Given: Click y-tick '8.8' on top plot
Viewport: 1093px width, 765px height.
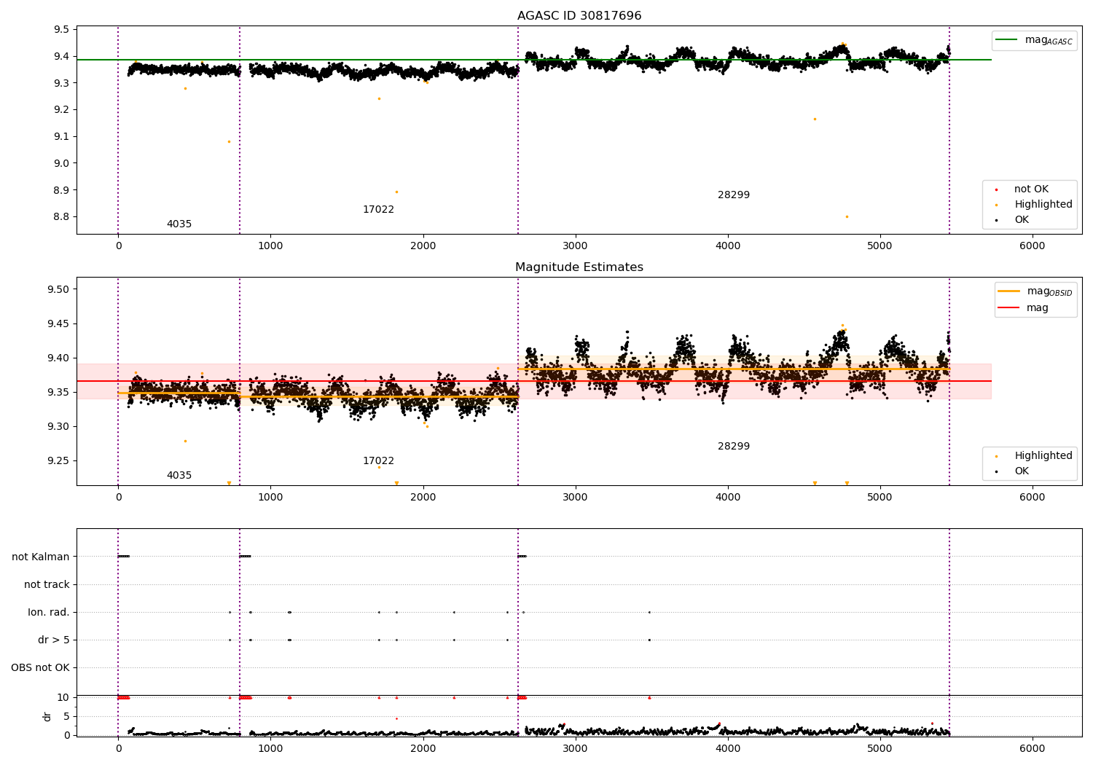Looking at the screenshot, I should coord(62,217).
